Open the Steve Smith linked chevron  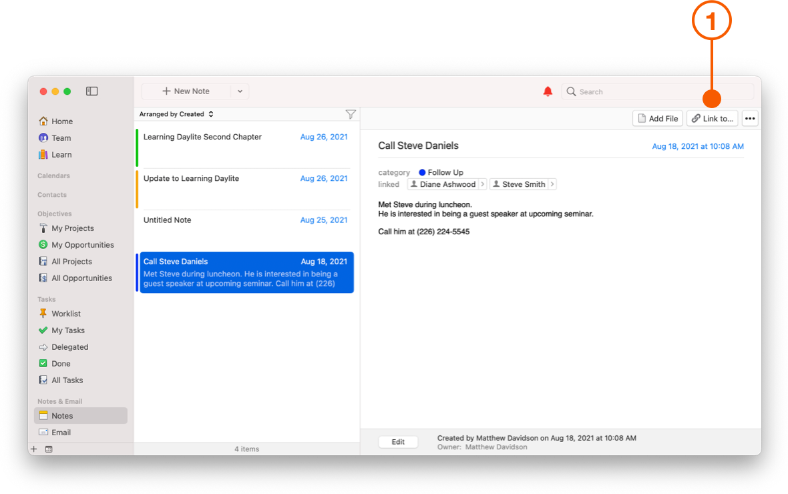tap(552, 184)
